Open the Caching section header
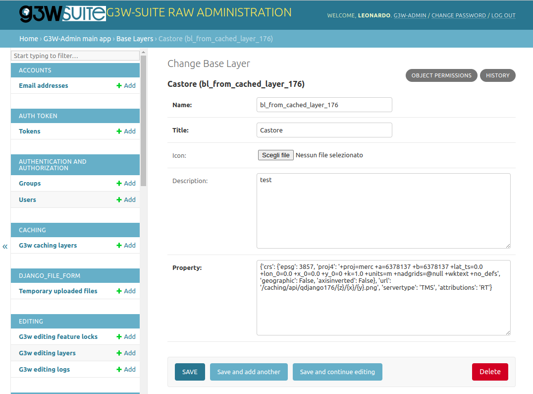The height and width of the screenshot is (394, 533). (75, 230)
